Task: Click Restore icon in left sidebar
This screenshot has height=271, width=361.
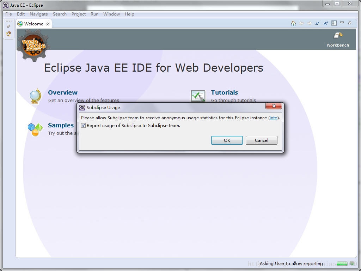Action: point(8,26)
